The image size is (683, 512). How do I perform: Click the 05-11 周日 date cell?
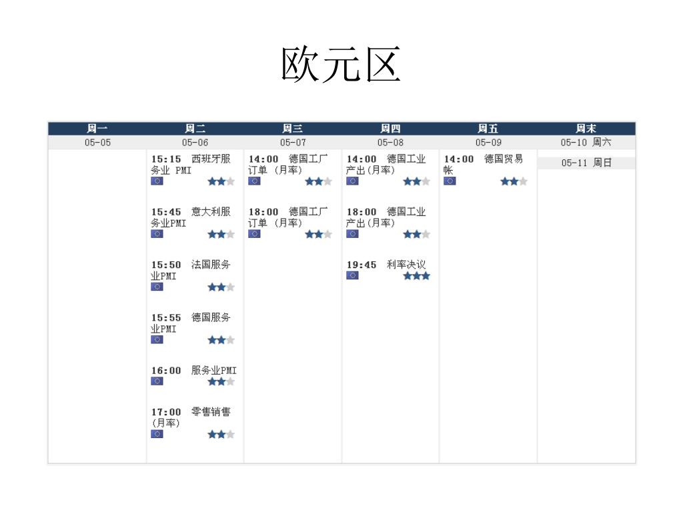[586, 163]
